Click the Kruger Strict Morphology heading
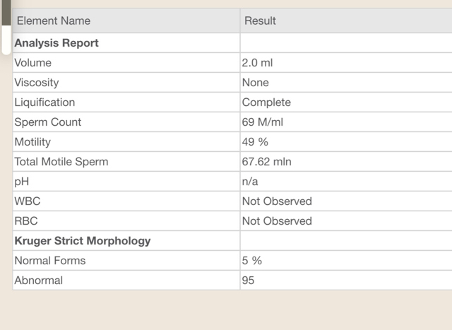 pyautogui.click(x=83, y=241)
